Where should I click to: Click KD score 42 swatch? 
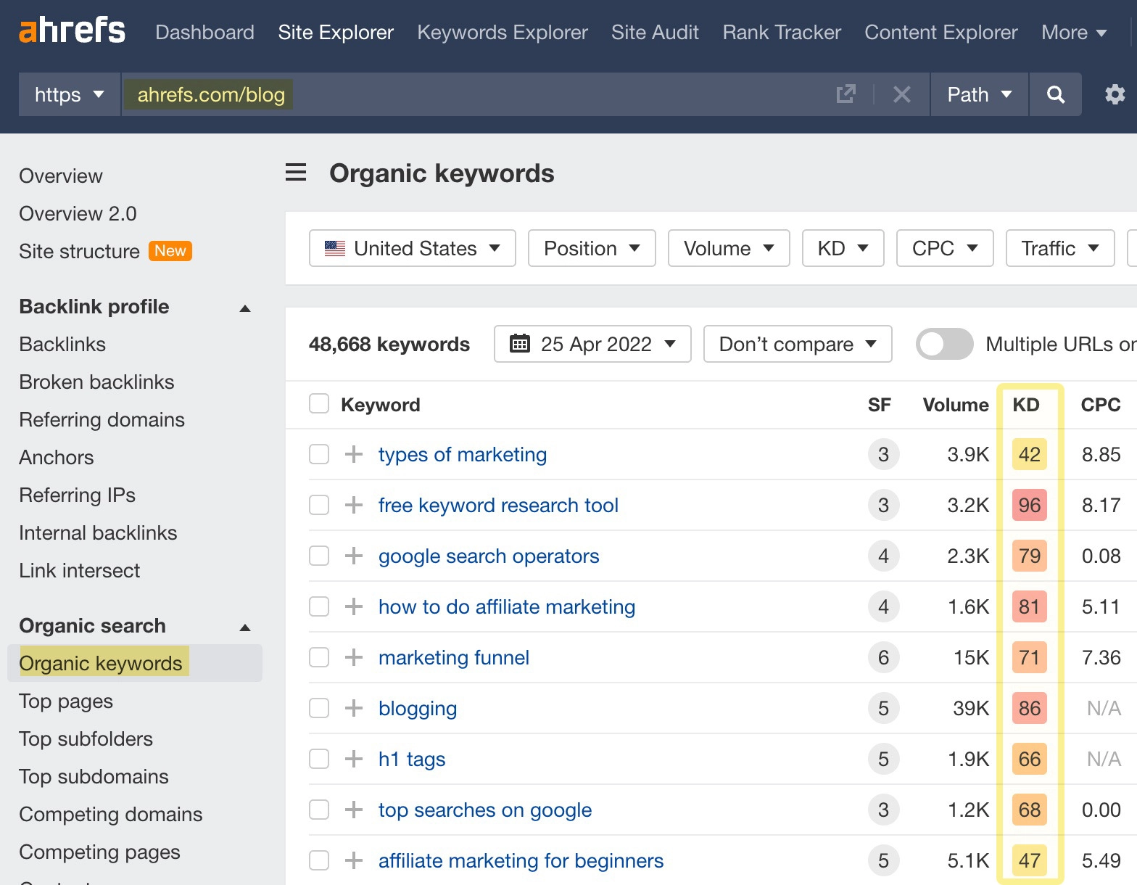click(1030, 454)
